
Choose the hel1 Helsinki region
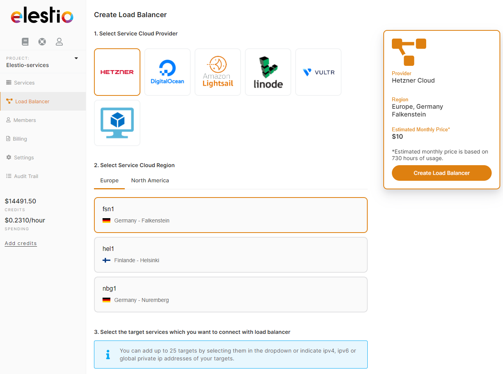coord(230,255)
